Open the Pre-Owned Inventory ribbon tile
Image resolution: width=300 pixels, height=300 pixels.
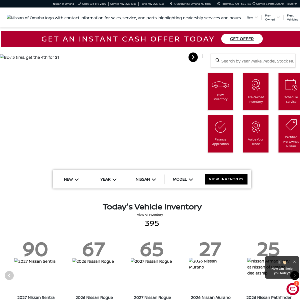click(x=256, y=91)
